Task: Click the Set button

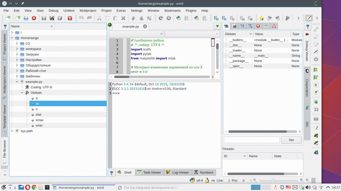Action: pos(291,140)
